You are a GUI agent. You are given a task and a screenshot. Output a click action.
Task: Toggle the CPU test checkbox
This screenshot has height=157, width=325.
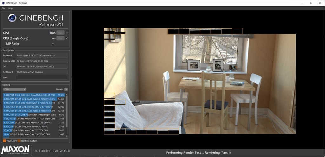click(x=67, y=33)
